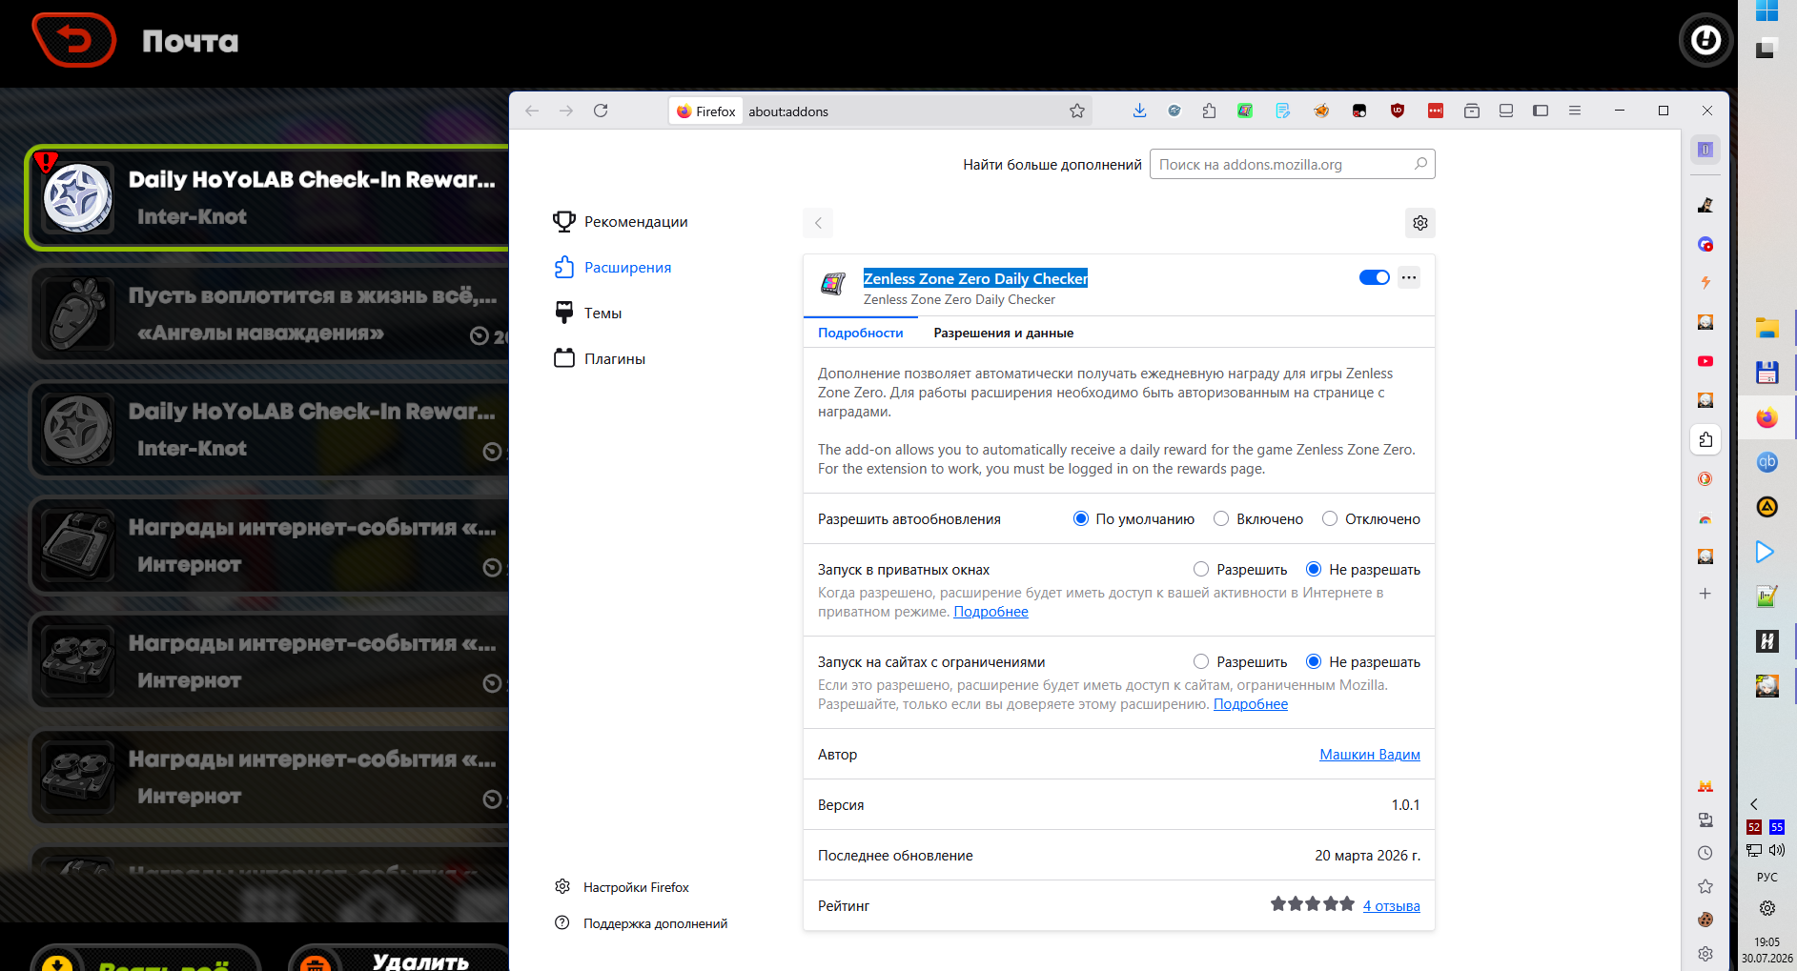This screenshot has width=1797, height=971.
Task: Open the '4 отзыва' reviews link
Action: point(1392,906)
